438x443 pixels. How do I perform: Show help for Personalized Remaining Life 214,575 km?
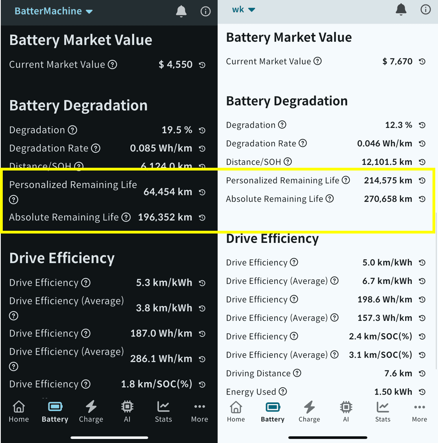click(346, 180)
